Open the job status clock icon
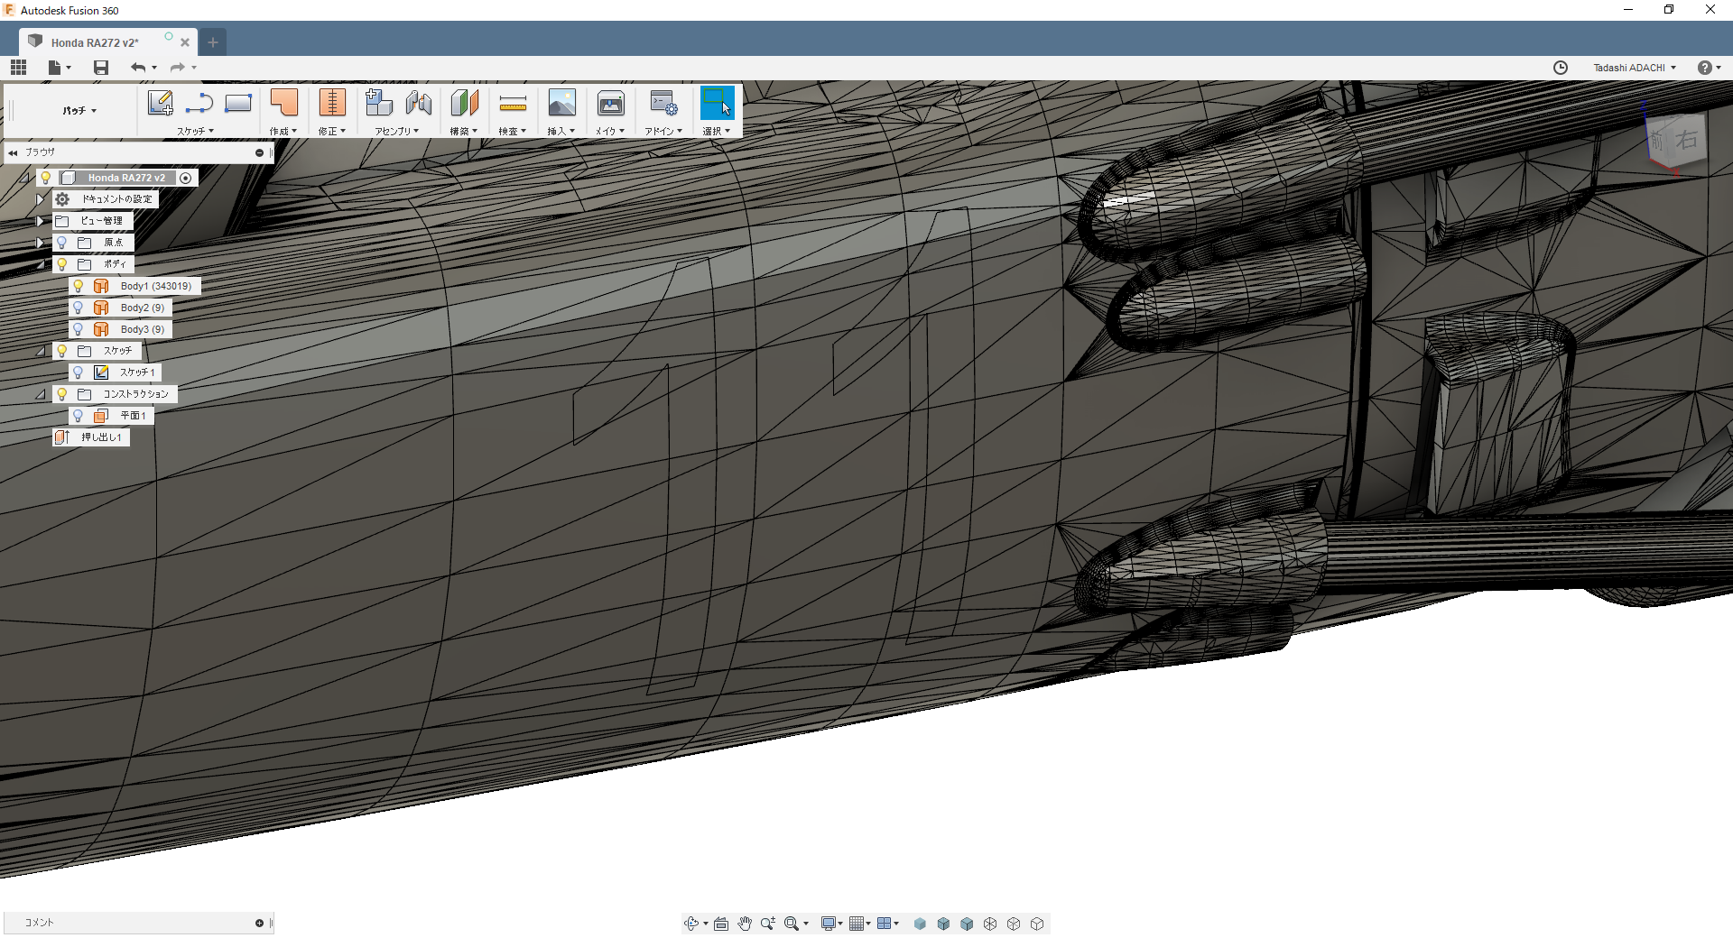 (x=1561, y=68)
